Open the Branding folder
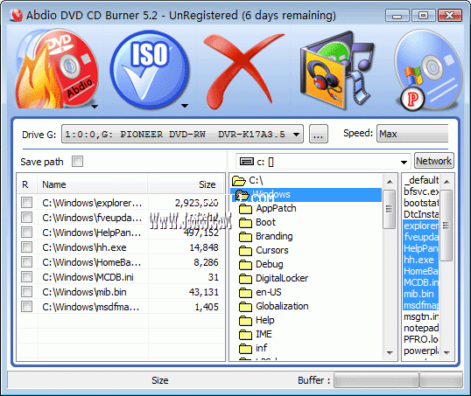Viewport: 471px width, 396px height. click(x=266, y=236)
